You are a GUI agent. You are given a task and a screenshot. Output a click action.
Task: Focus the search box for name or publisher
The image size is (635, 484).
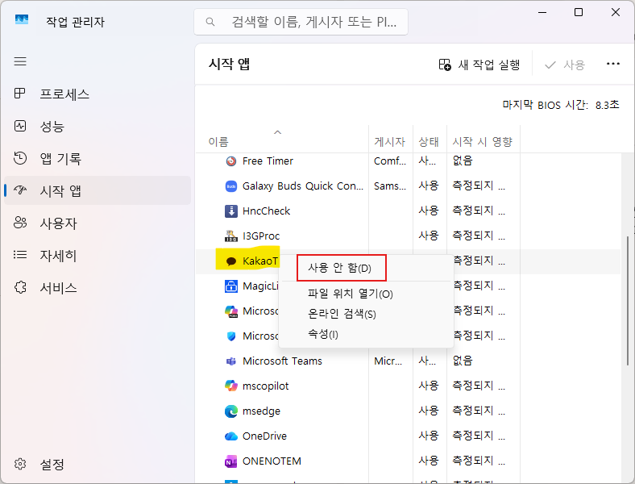[301, 22]
